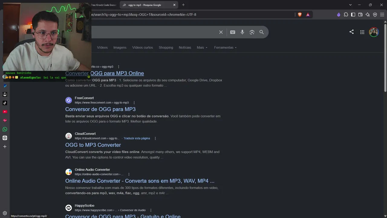Click the HappyScribe site favicon

(69, 208)
